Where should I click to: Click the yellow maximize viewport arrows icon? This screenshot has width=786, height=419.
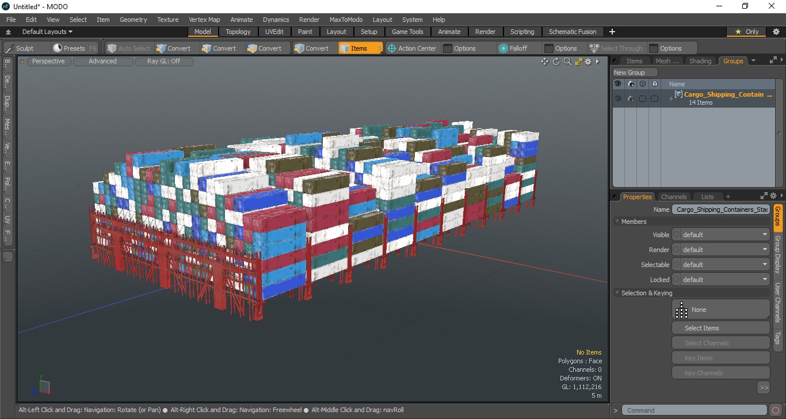[579, 62]
